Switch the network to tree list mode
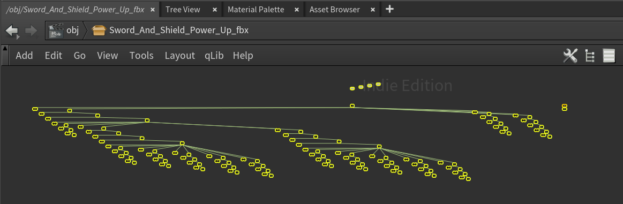 click(590, 56)
